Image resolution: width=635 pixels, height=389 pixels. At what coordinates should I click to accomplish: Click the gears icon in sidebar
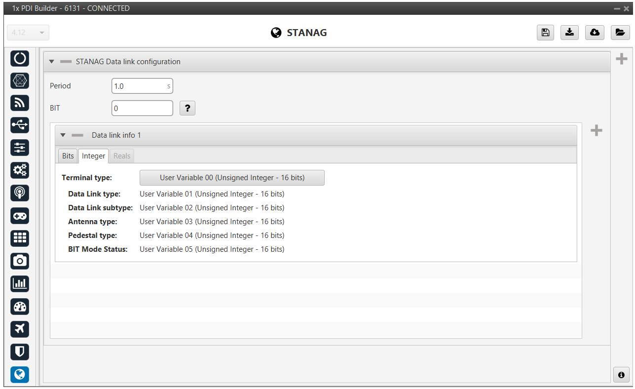[x=20, y=170]
